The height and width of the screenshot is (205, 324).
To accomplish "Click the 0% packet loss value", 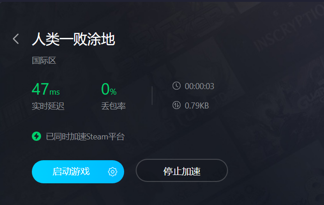I will (109, 89).
